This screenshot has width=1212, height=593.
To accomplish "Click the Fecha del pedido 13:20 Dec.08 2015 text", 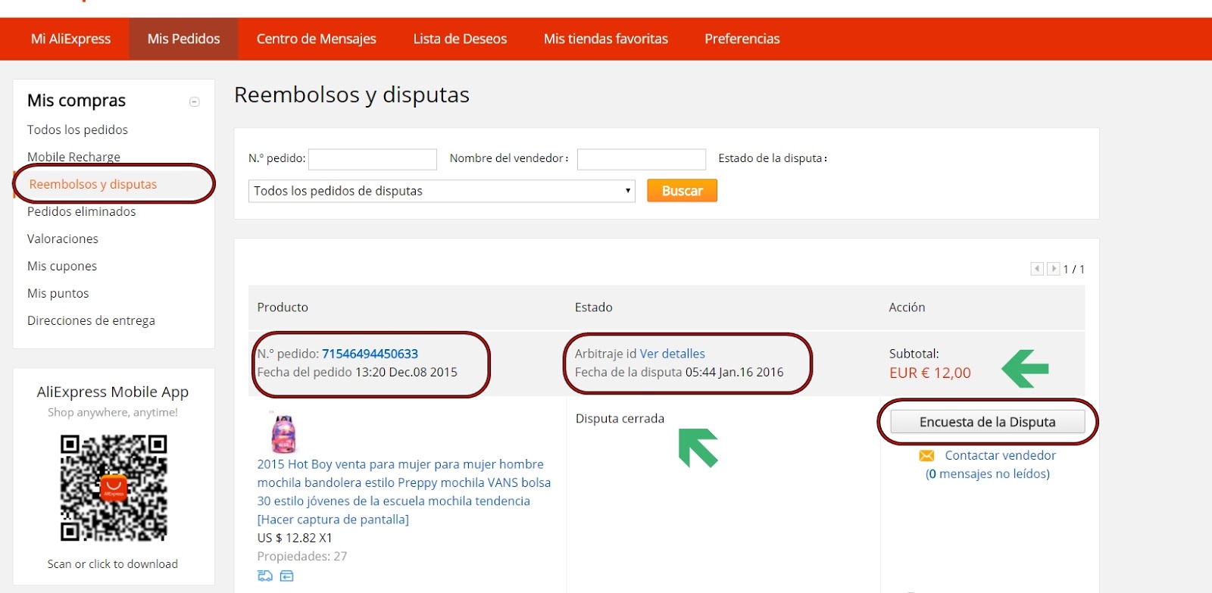I will pos(358,372).
